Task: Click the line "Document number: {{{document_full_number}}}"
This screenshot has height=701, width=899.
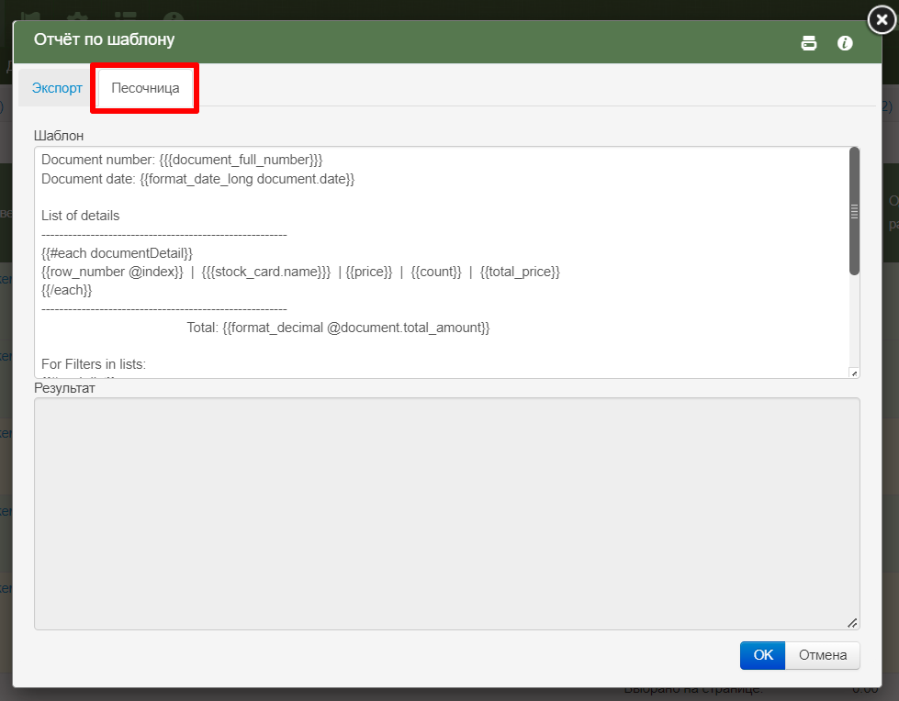Action: [x=182, y=160]
